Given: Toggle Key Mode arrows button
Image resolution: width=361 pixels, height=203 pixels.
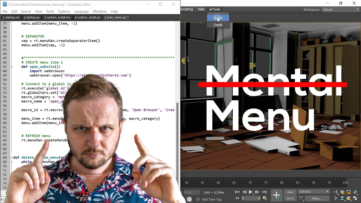Looking at the screenshot, I should [x=237, y=198].
